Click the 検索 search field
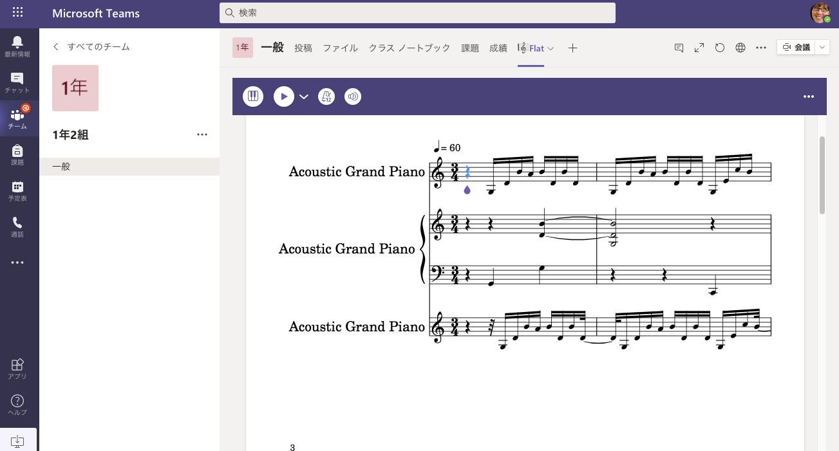This screenshot has width=839, height=451. [x=417, y=13]
